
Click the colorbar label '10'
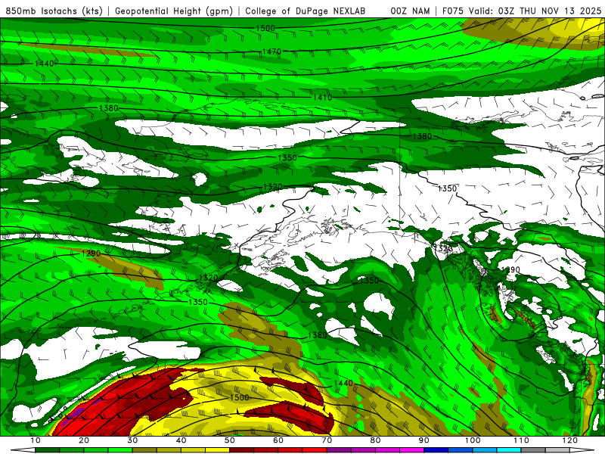point(35,440)
